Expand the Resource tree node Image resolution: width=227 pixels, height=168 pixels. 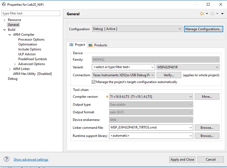coord(5,20)
